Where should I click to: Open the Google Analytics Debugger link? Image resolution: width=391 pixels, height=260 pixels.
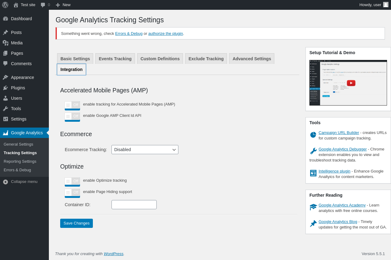pos(343,149)
